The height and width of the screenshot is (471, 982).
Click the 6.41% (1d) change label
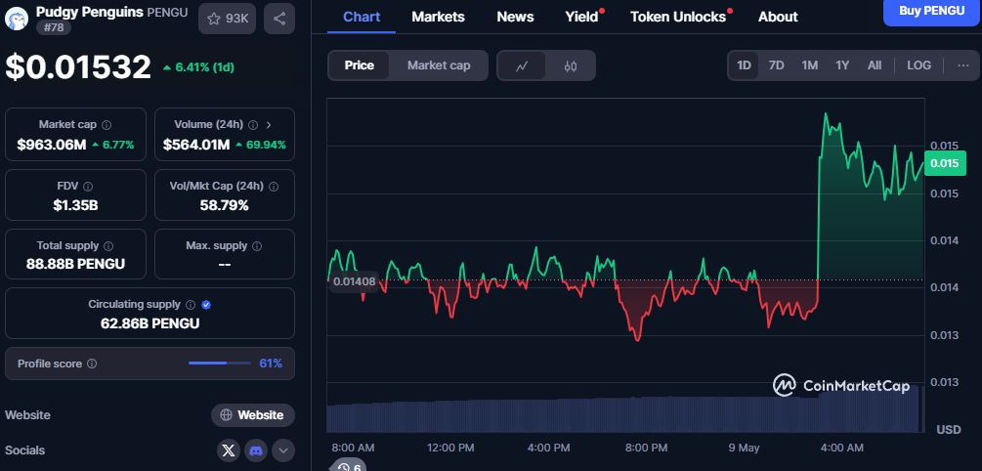point(198,67)
